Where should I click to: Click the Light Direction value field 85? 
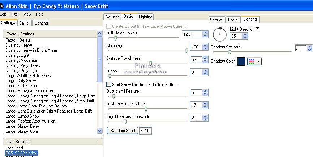236,36
